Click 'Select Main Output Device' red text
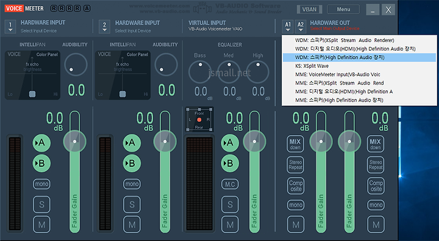This screenshot has width=439, height=241. click(x=335, y=29)
